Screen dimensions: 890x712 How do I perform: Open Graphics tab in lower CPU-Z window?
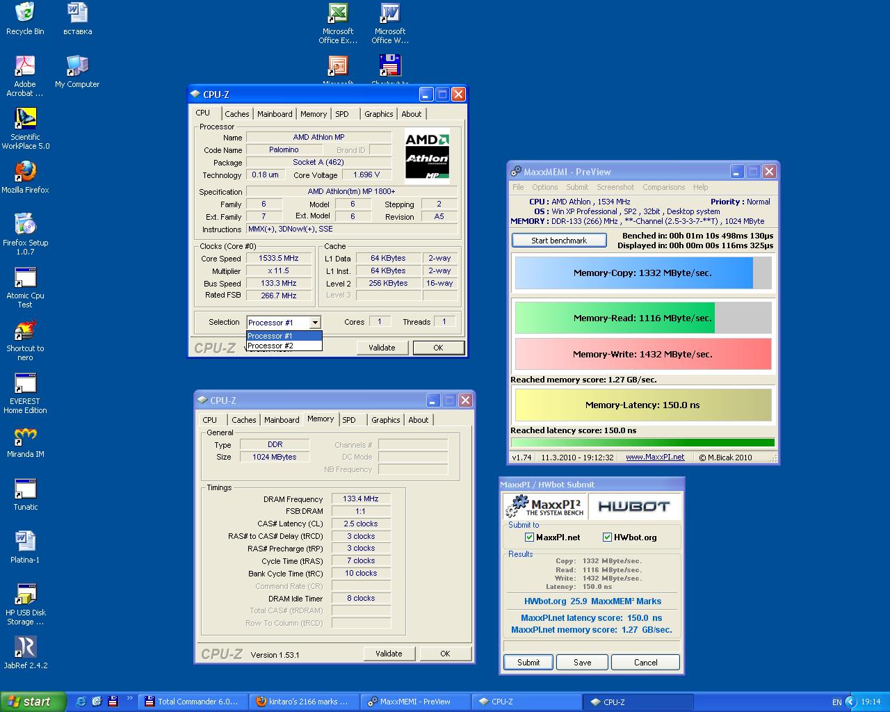pos(385,420)
